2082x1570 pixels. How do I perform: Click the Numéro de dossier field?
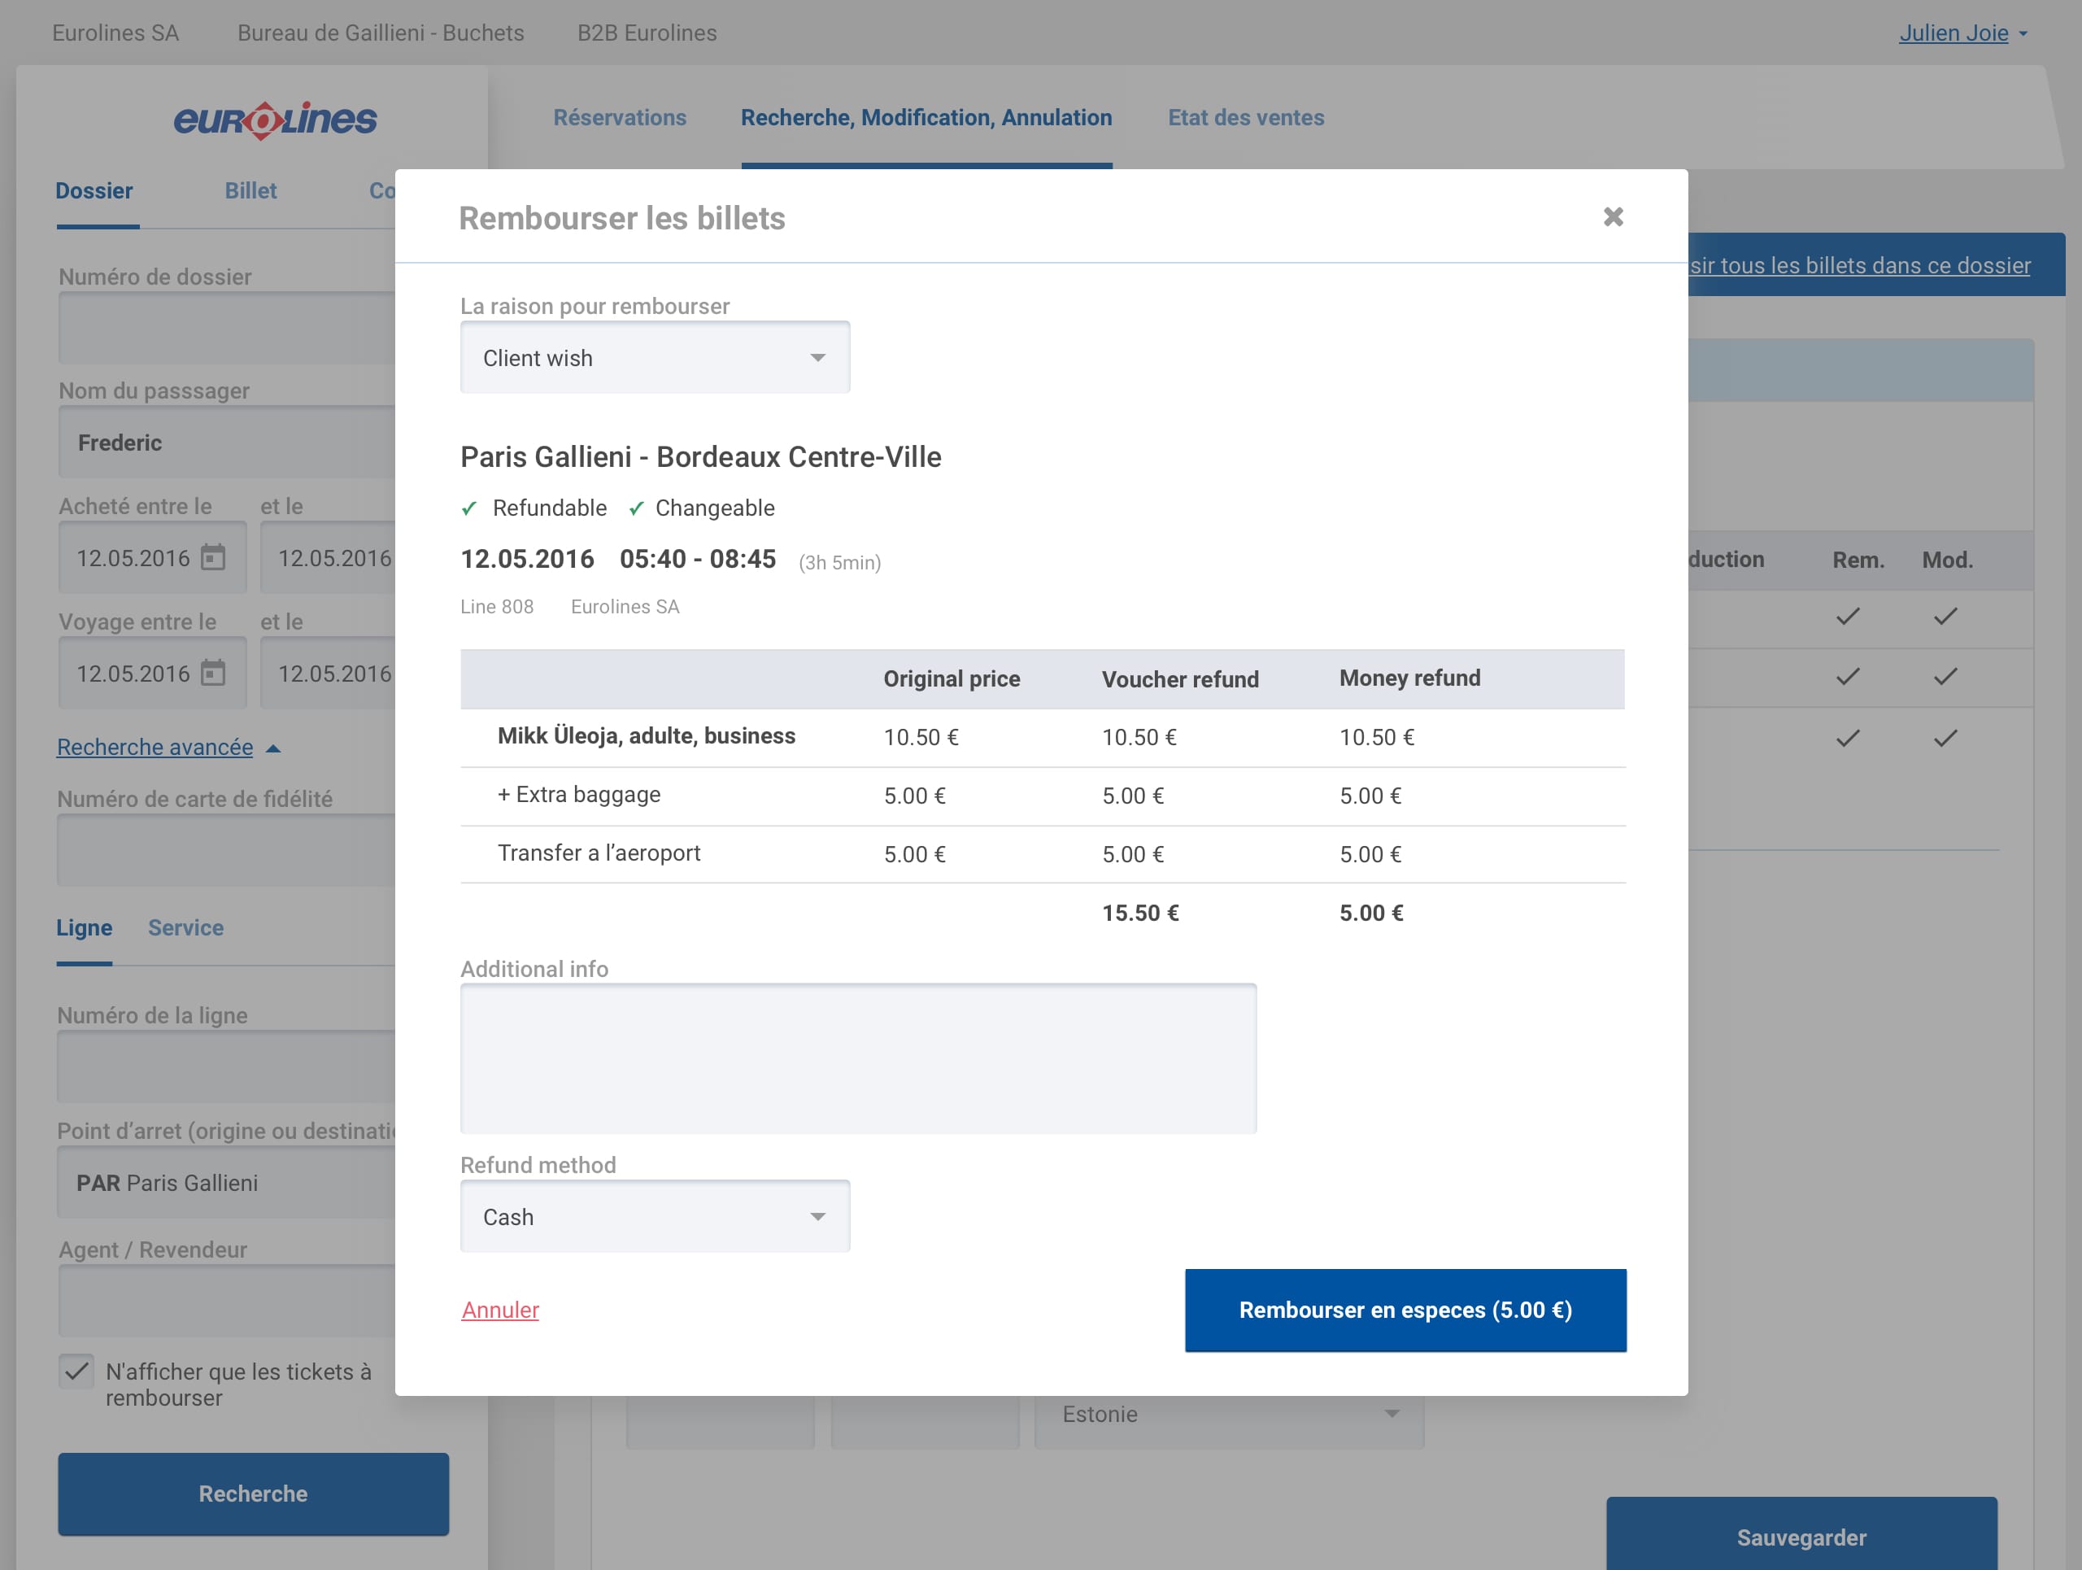[x=227, y=328]
